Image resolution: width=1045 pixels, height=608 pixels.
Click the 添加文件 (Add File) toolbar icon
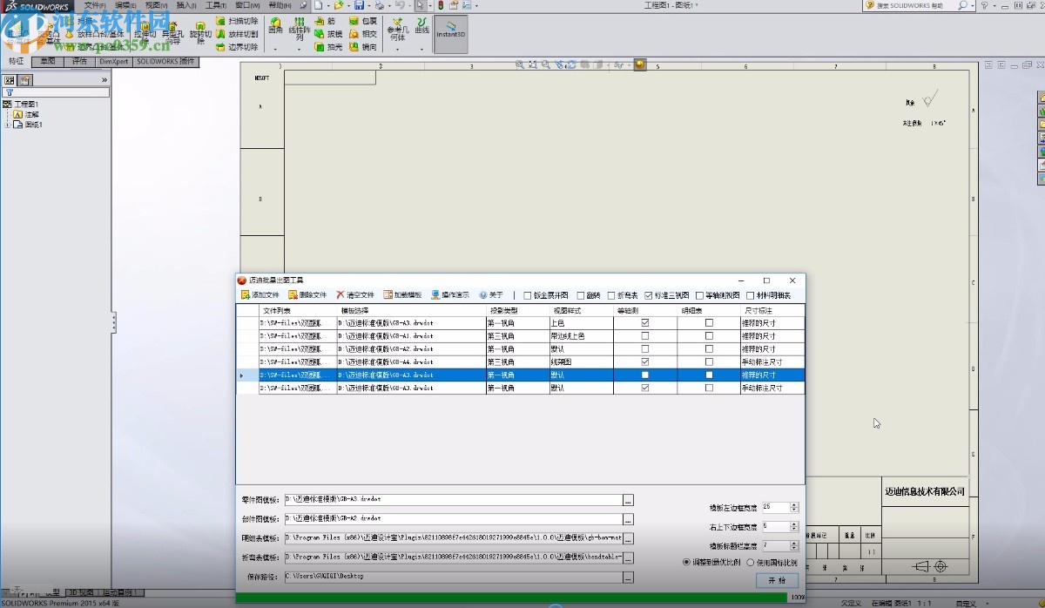(246, 295)
